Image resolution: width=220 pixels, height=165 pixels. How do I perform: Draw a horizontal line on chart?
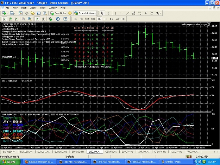pyautogui.click(x=122, y=13)
